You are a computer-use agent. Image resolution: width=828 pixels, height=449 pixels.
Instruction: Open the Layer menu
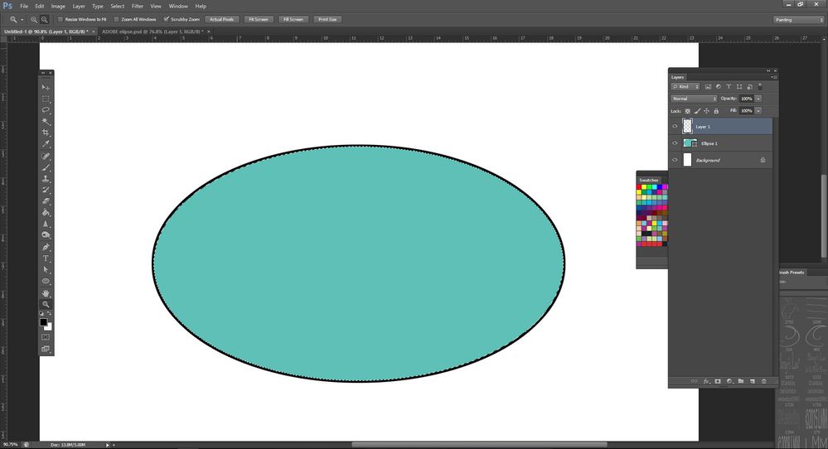point(79,7)
